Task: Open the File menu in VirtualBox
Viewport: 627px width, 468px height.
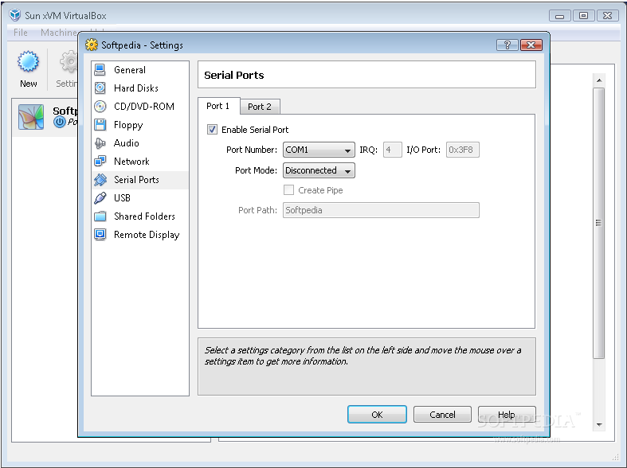Action: point(21,33)
